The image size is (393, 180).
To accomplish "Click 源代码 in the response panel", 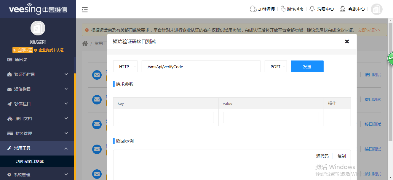I will pyautogui.click(x=322, y=156).
